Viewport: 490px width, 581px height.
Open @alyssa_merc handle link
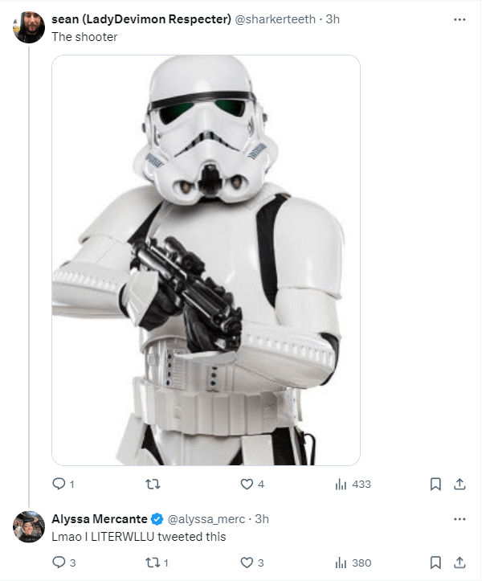pyautogui.click(x=206, y=519)
